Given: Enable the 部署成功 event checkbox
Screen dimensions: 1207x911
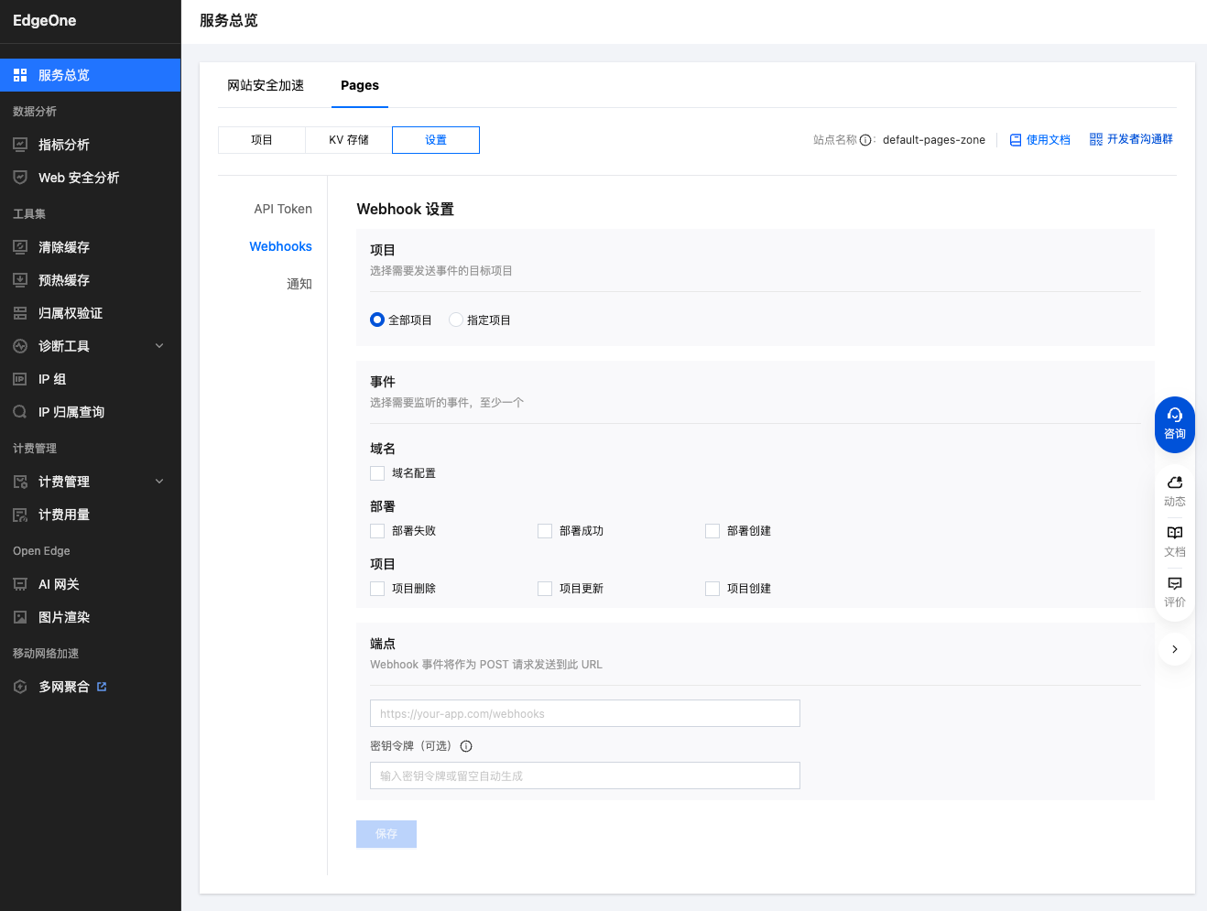Looking at the screenshot, I should (x=545, y=531).
